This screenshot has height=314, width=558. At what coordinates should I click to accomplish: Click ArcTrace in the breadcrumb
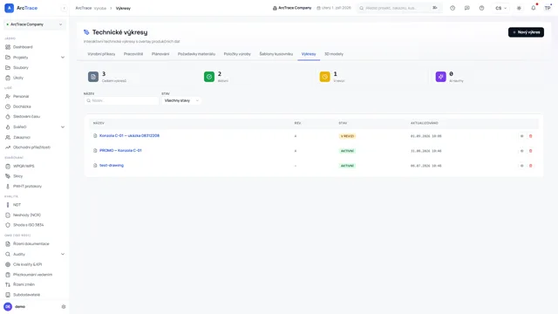coord(84,8)
